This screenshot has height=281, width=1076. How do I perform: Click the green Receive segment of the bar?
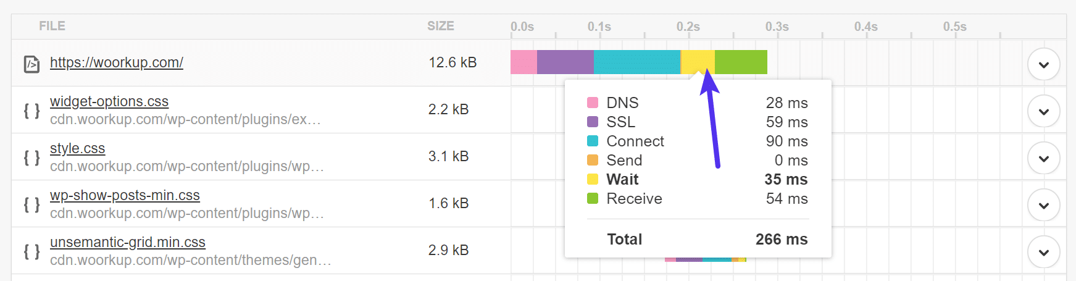(741, 62)
